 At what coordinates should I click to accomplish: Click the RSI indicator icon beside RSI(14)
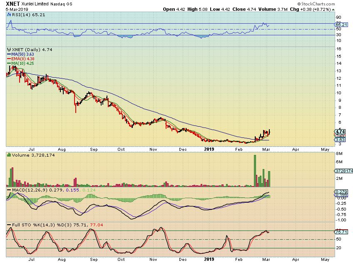[x=9, y=15]
